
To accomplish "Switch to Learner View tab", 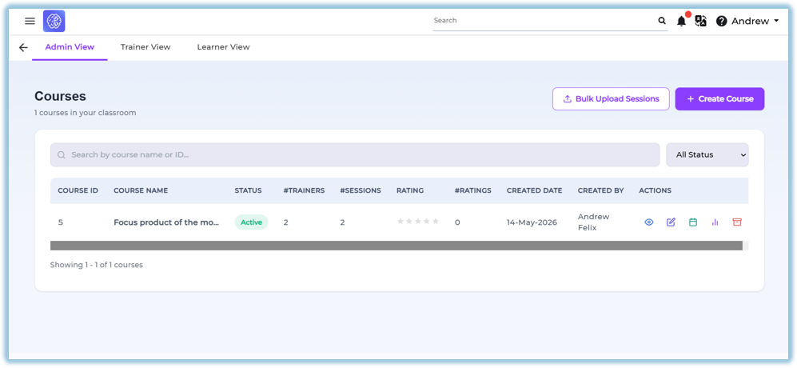I will coord(223,47).
